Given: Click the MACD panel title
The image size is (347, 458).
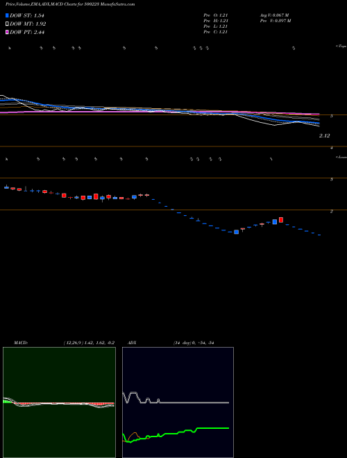Looking at the screenshot, I should click(21, 343).
